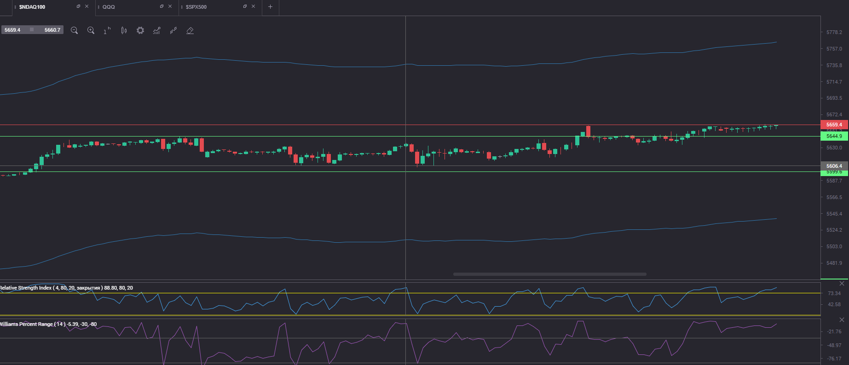This screenshot has height=365, width=849.
Task: Remove the Williams Percent Range panel
Action: point(842,319)
